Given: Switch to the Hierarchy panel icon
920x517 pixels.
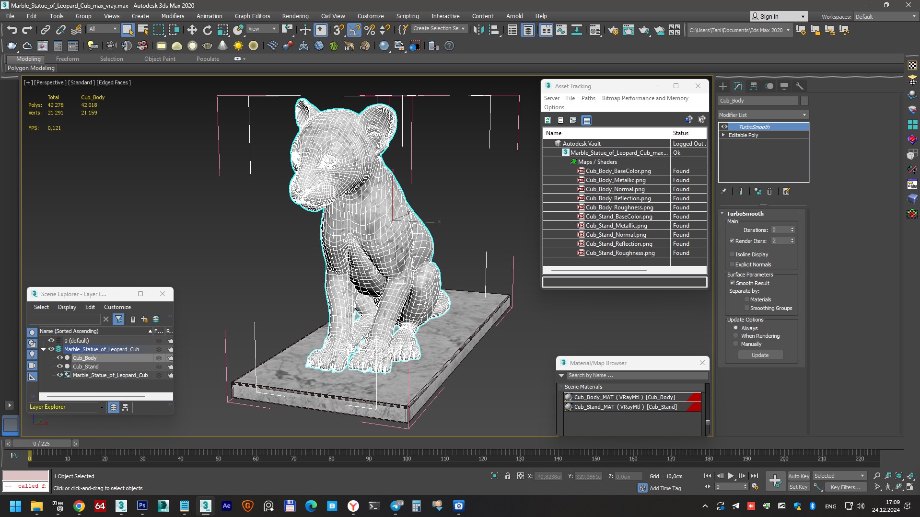Looking at the screenshot, I should 754,86.
